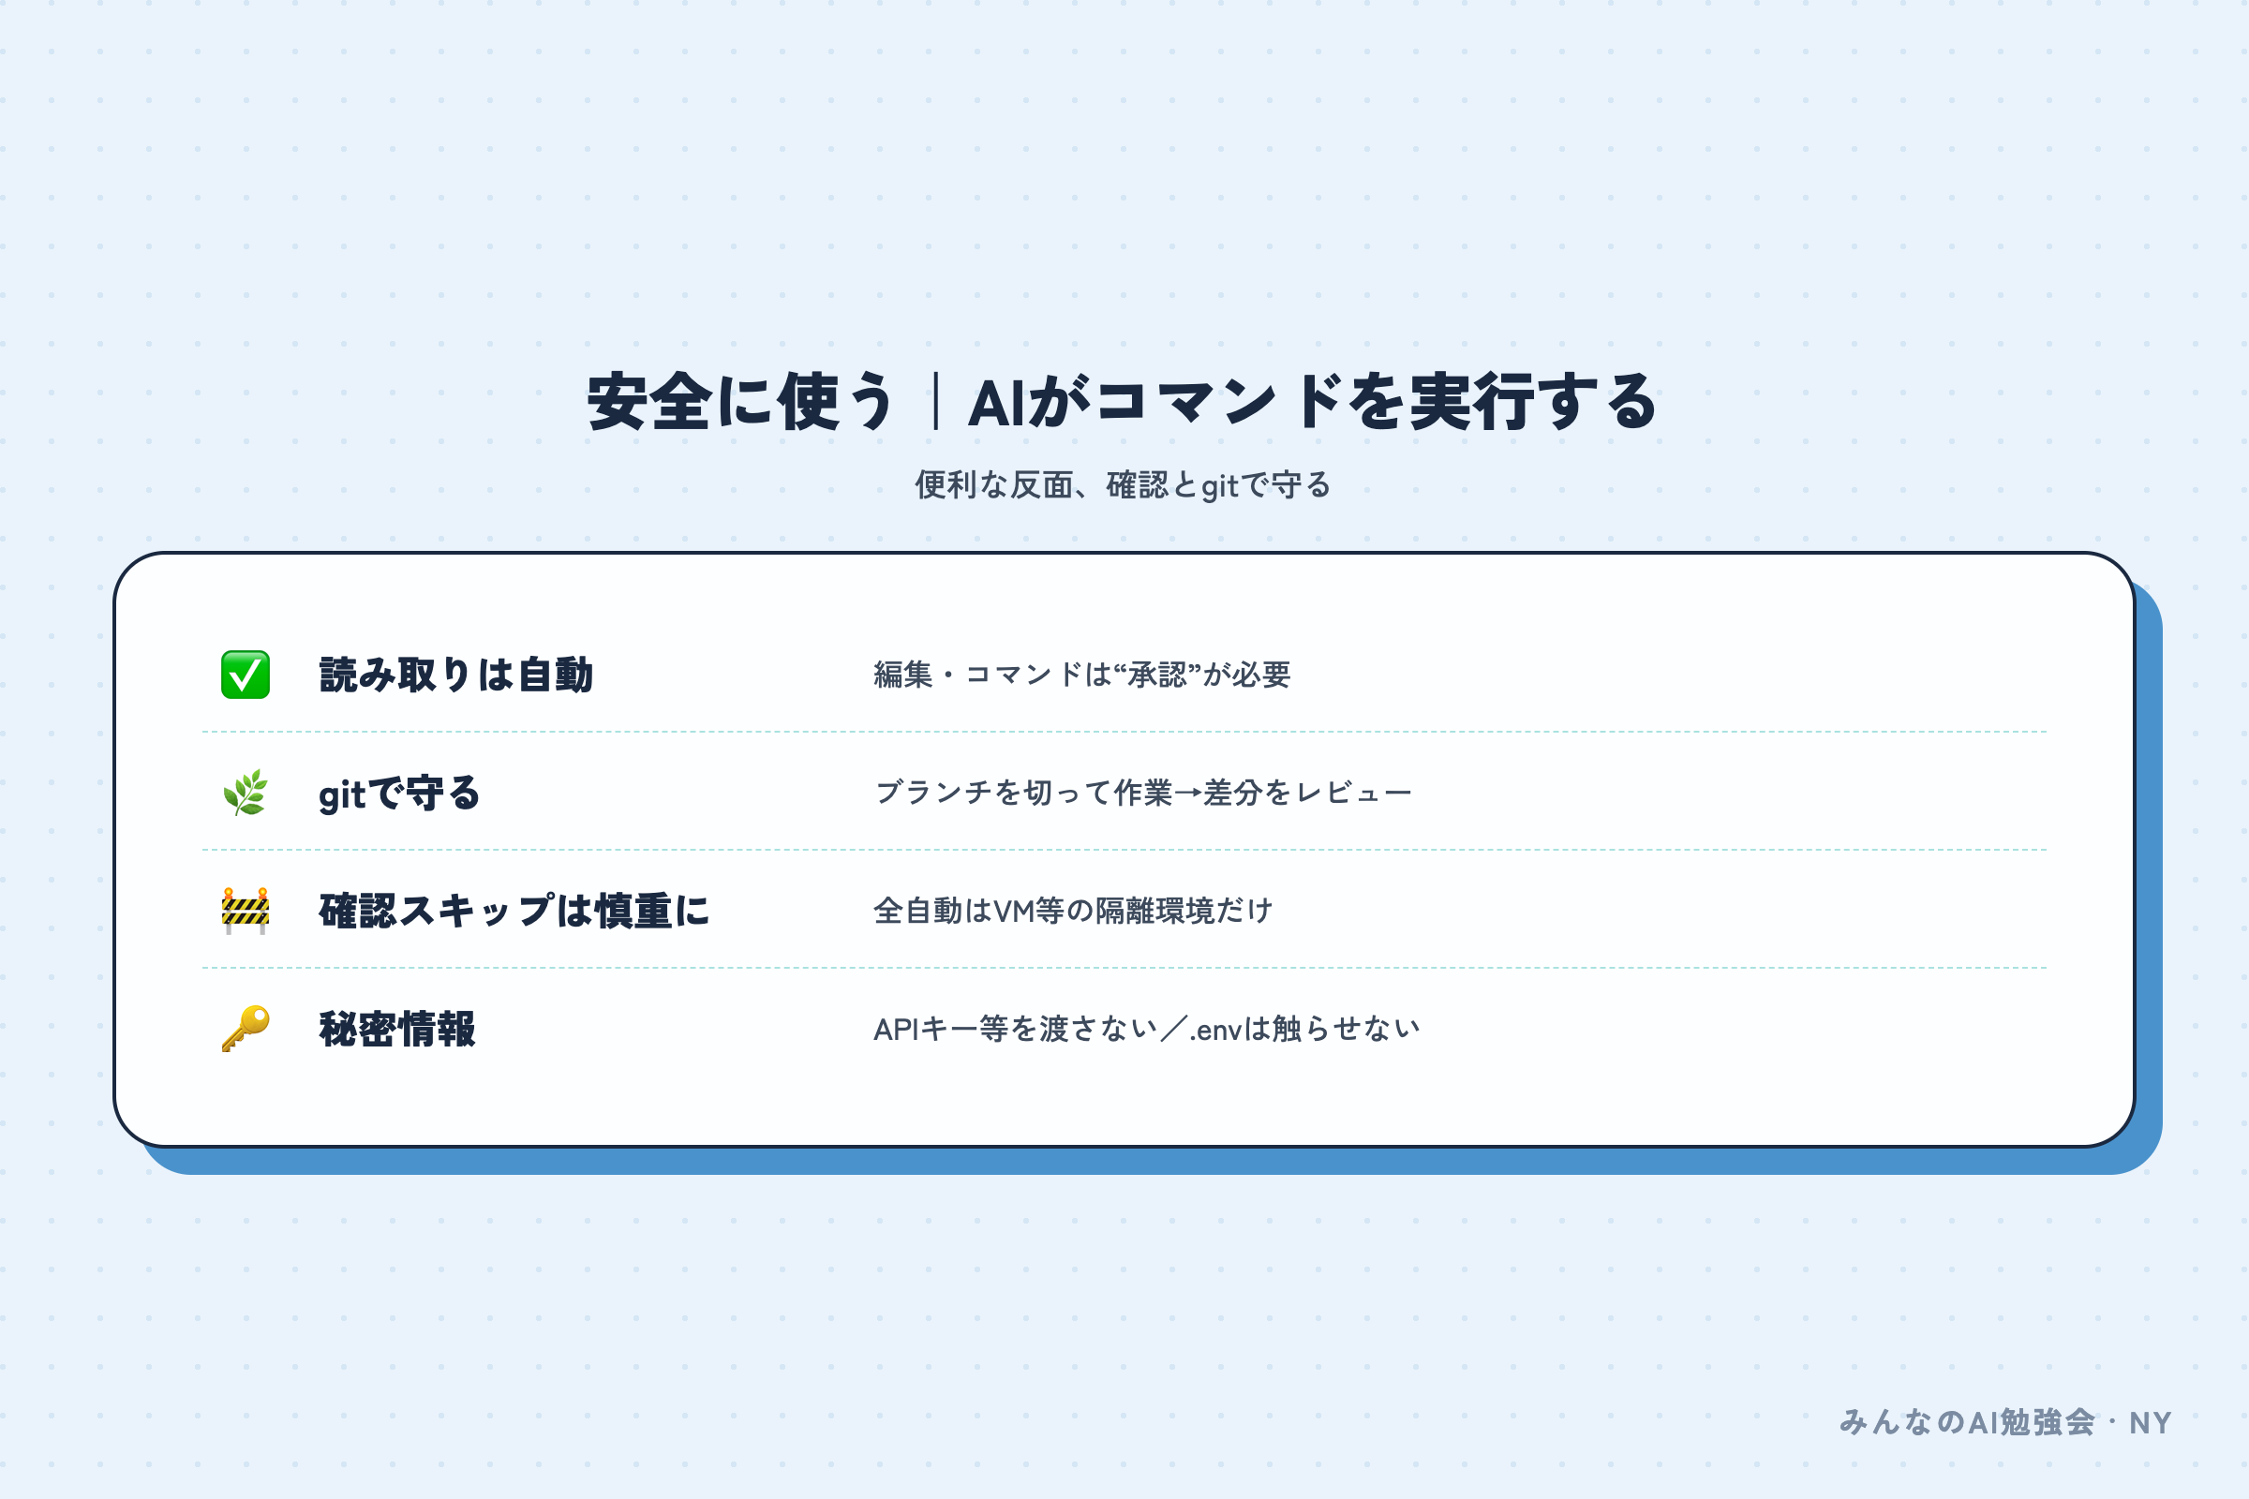Click the heading 確認スキップは慎重に
Screen dimensions: 2249x1499
pos(514,910)
